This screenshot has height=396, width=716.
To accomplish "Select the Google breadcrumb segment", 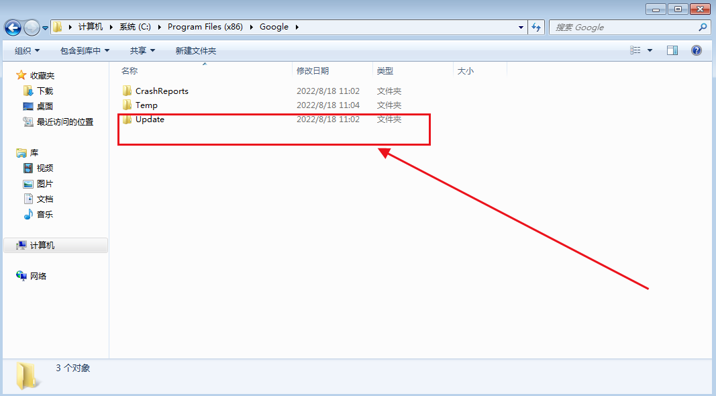I will point(274,27).
